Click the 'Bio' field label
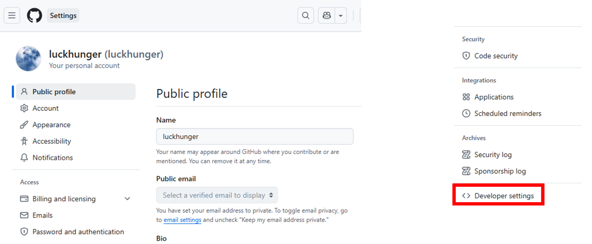This screenshot has width=592, height=244. [161, 238]
